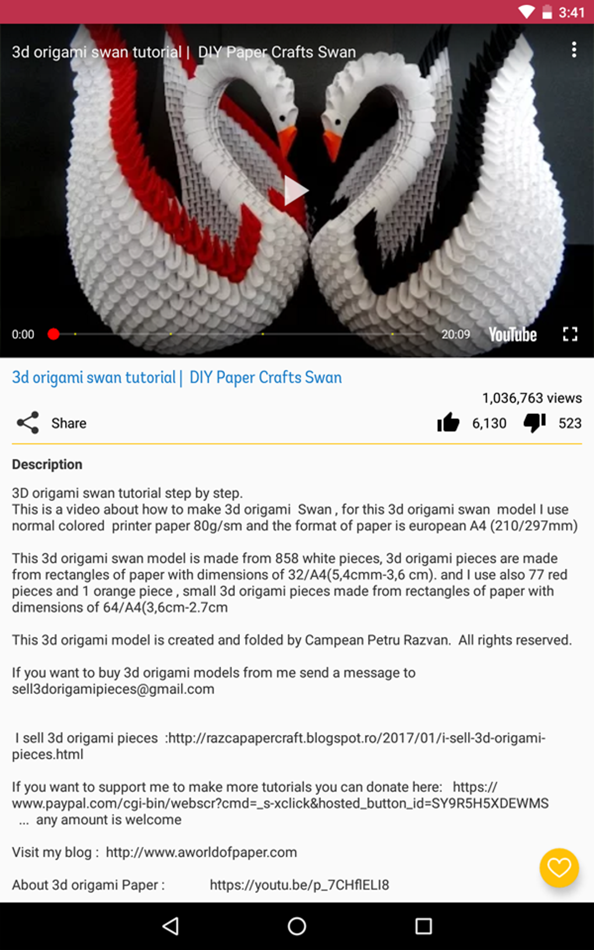Click the red playback position scrubber
This screenshot has width=594, height=950.
click(x=54, y=334)
